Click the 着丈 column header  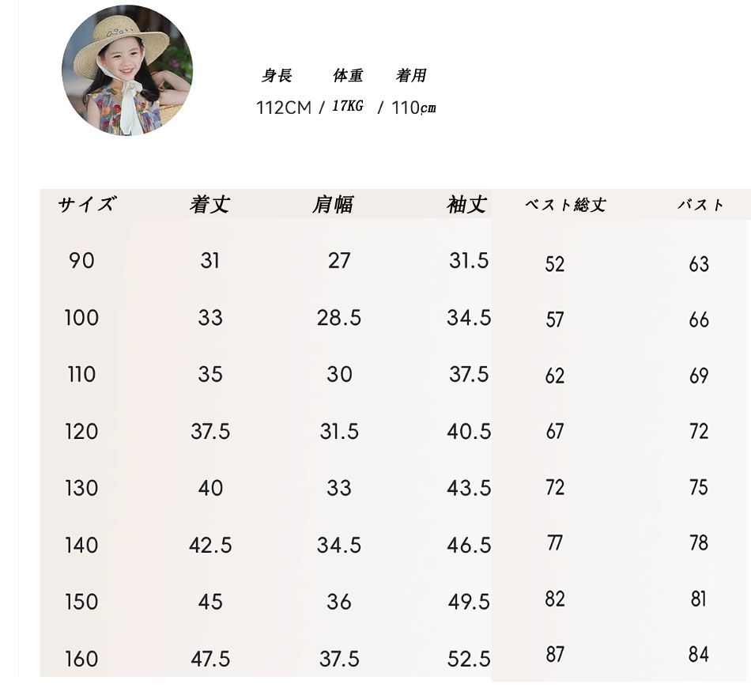point(209,205)
